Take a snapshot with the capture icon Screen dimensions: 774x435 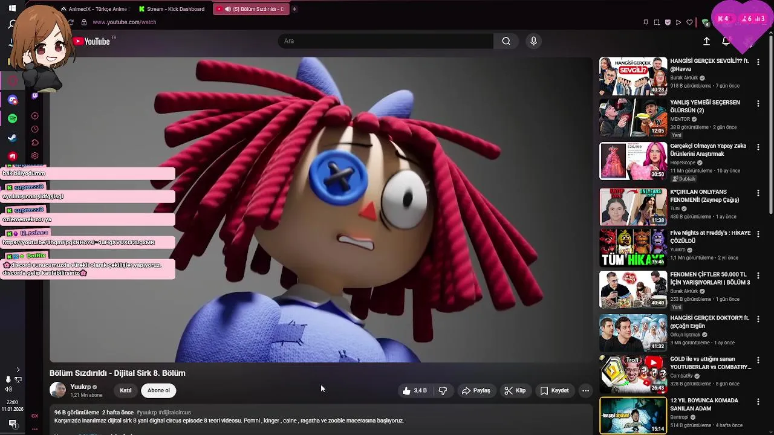point(657,22)
